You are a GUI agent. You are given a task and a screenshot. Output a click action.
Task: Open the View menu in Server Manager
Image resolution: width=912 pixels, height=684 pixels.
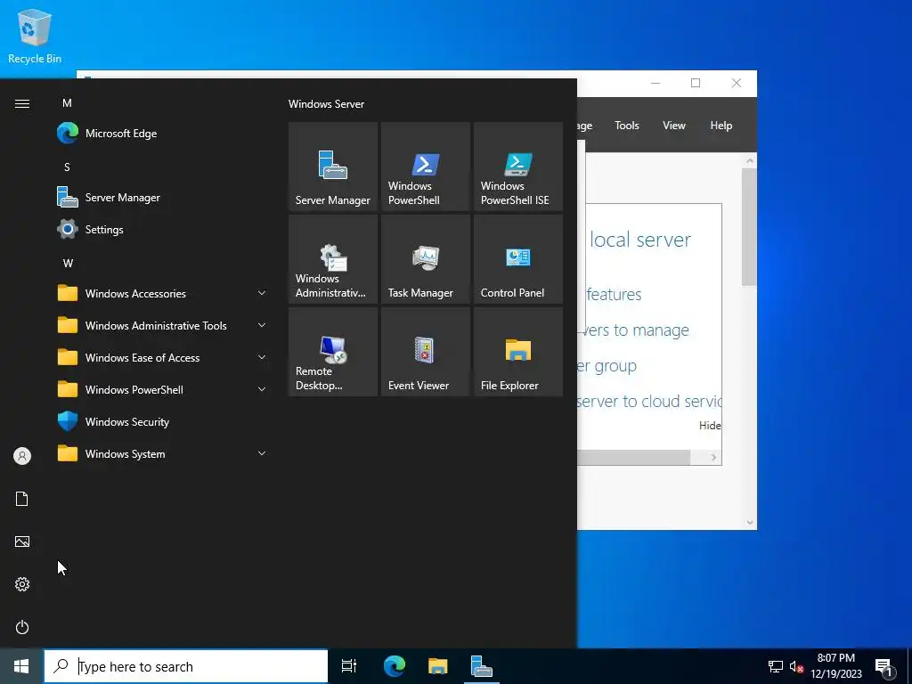tap(674, 125)
